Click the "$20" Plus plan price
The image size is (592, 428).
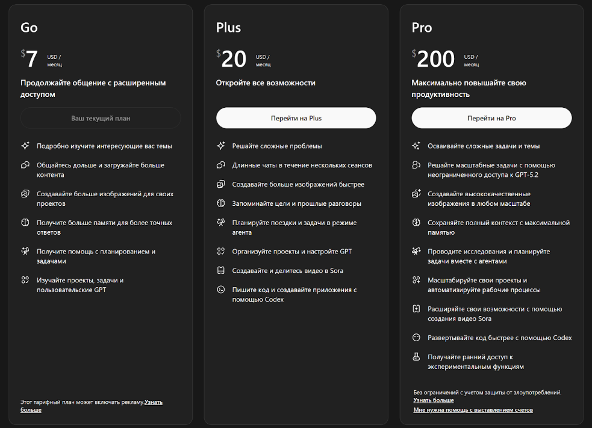pos(232,59)
